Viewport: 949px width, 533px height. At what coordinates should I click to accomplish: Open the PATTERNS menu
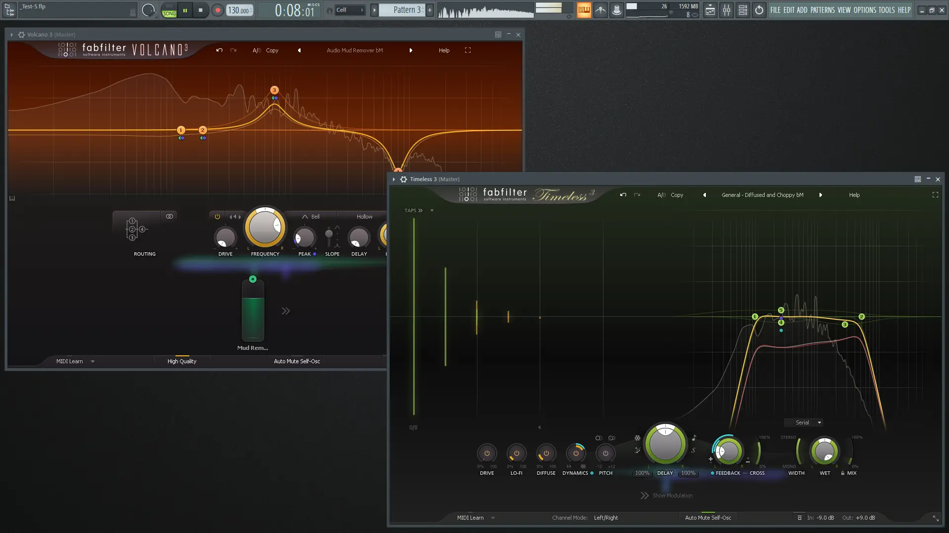click(822, 10)
